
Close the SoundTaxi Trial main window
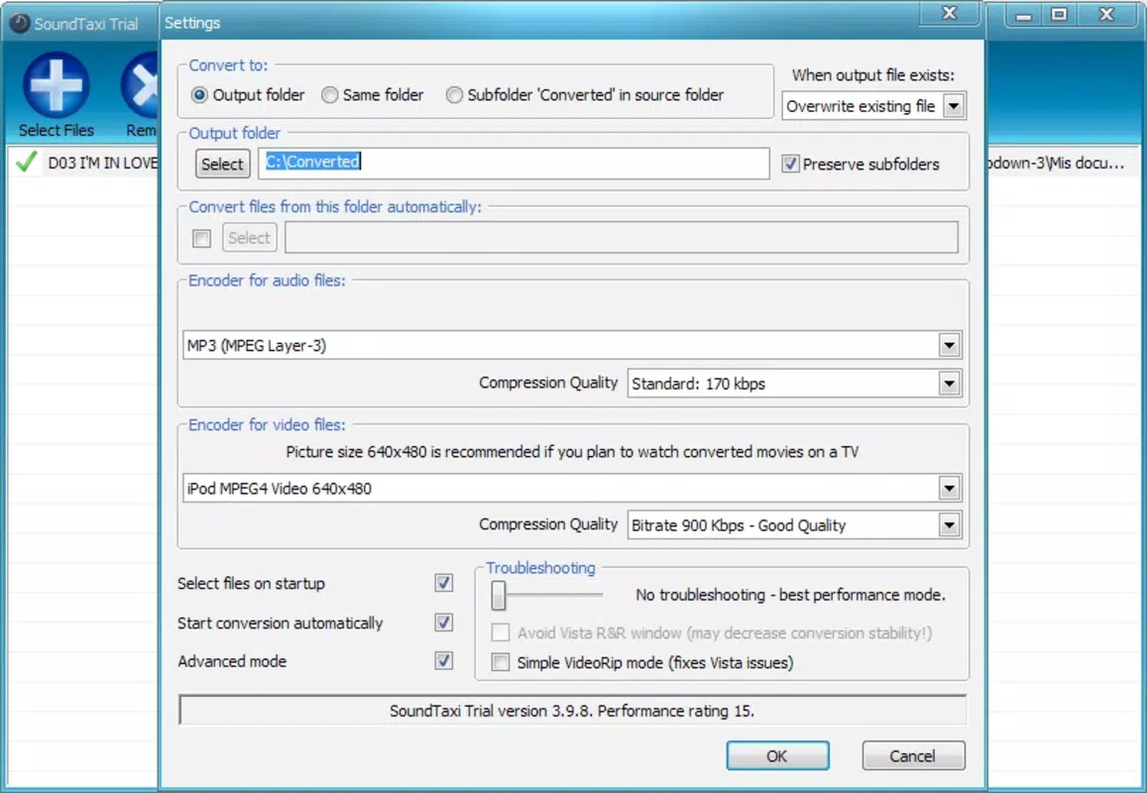point(1106,15)
